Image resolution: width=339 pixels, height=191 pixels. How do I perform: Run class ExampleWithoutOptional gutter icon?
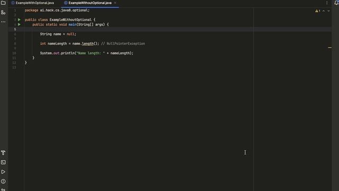tap(19, 20)
